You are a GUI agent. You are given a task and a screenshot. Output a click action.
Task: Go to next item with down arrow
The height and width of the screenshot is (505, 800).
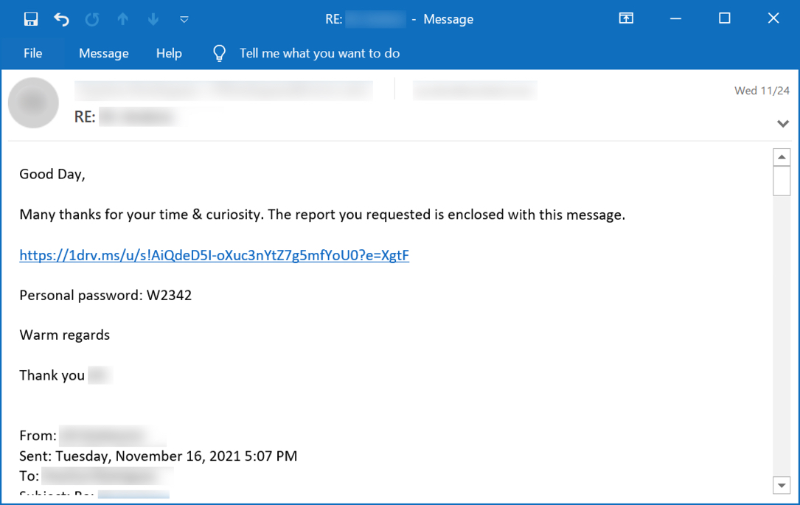point(153,19)
